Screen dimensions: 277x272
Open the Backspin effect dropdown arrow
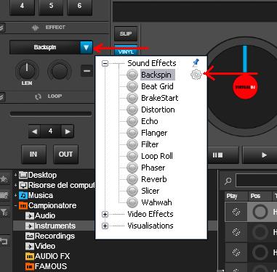click(87, 47)
